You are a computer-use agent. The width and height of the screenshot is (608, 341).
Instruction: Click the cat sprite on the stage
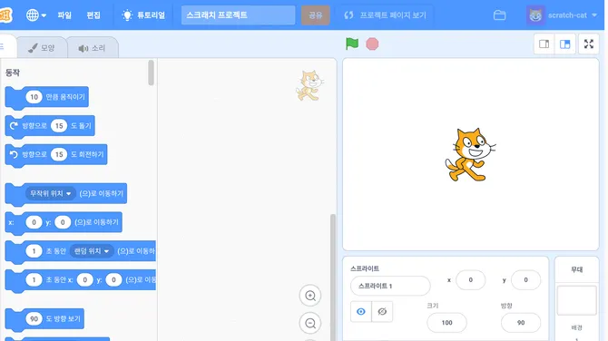point(470,154)
